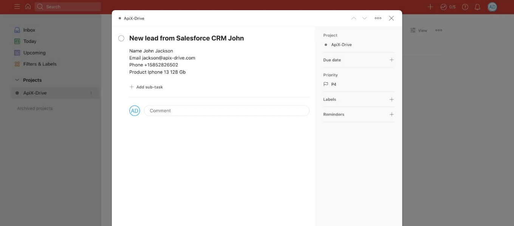Add a new task with the plus icon
The height and width of the screenshot is (226, 514).
[430, 6]
